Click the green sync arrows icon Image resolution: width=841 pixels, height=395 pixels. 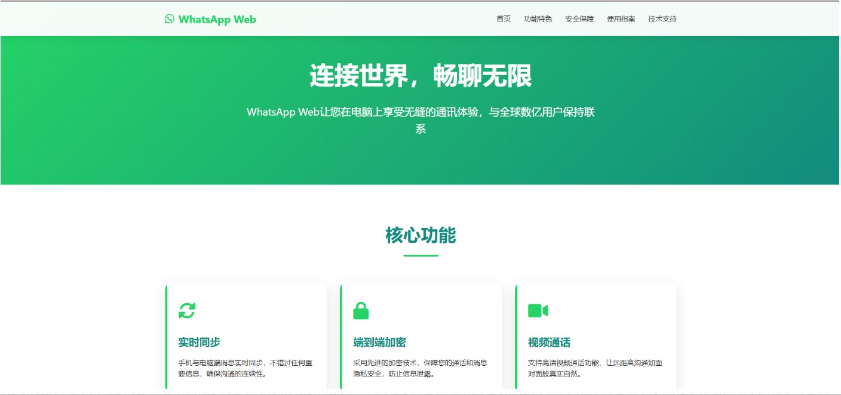pos(187,311)
